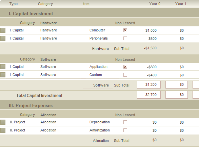The height and width of the screenshot is (147, 199).
Task: Select the Computer Year 0 value -$1,000
Action: pos(150,30)
